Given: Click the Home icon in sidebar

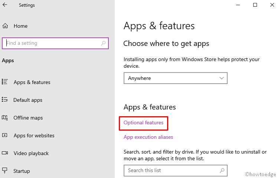Looking at the screenshot, I should pyautogui.click(x=5, y=26).
